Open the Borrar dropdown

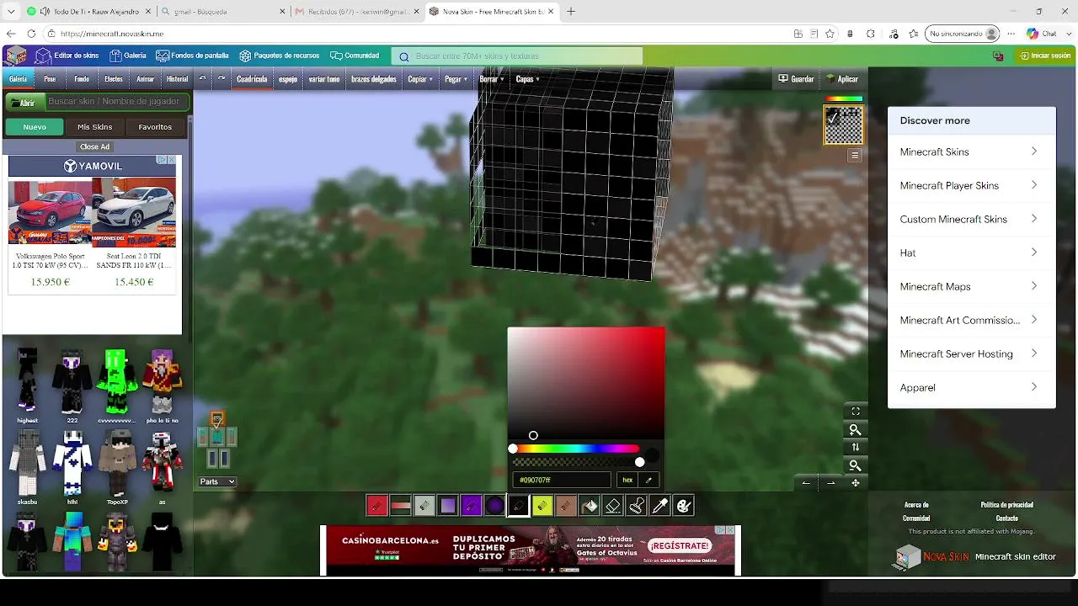[x=492, y=79]
